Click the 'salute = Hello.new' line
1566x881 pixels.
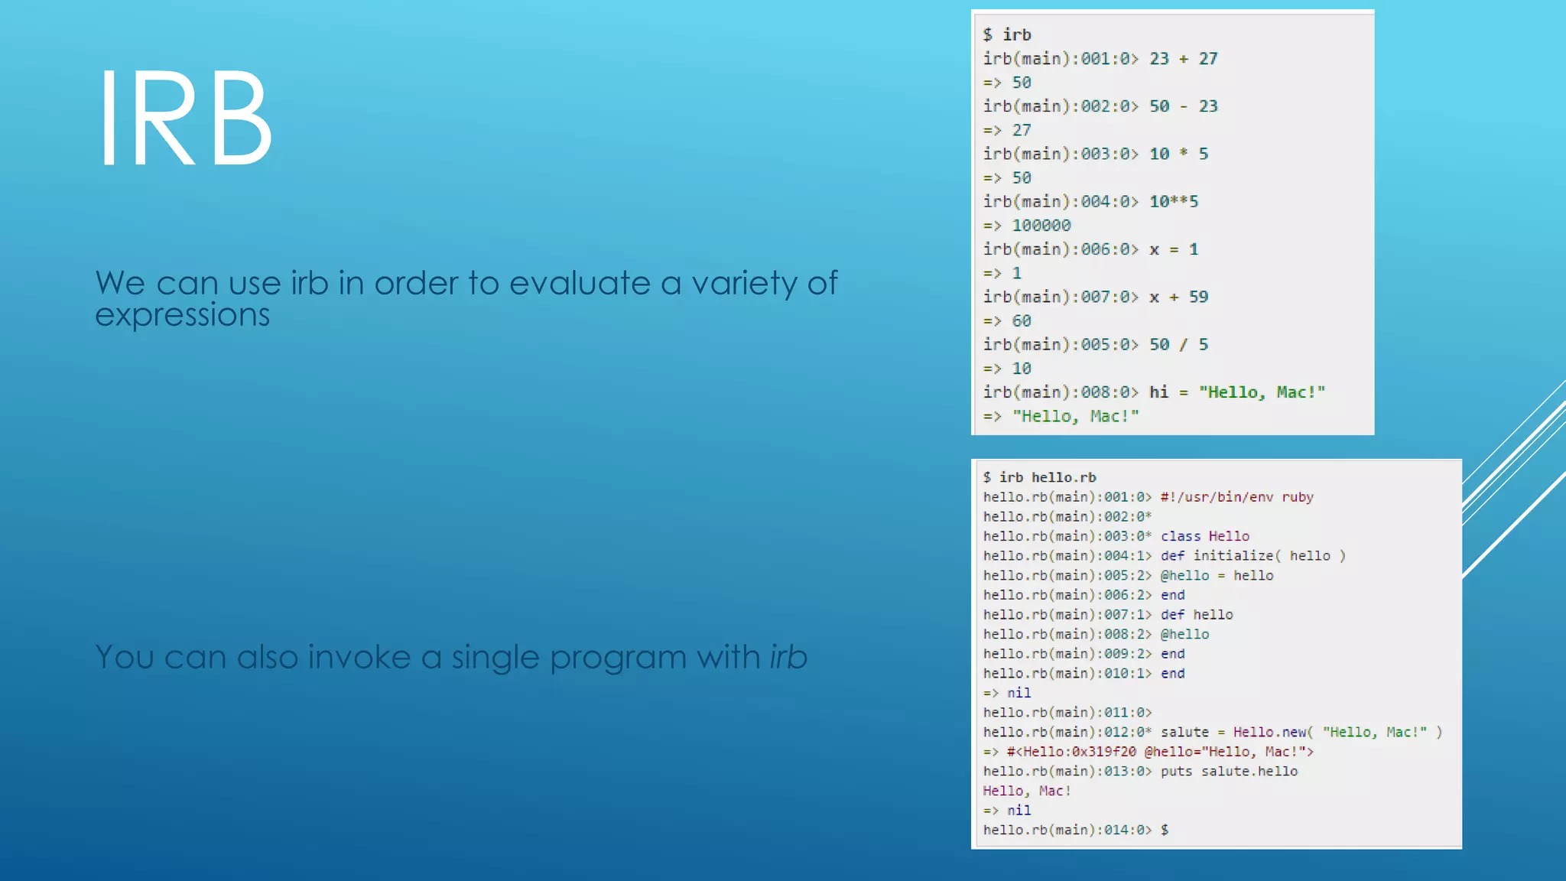1213,733
